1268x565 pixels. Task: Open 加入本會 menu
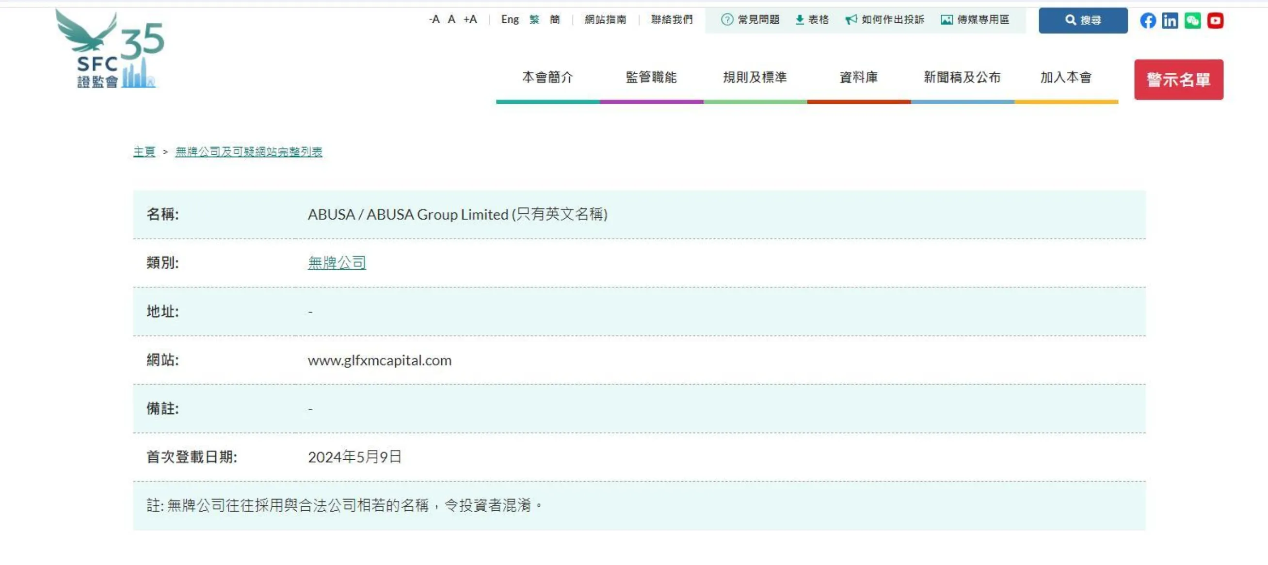pyautogui.click(x=1066, y=77)
